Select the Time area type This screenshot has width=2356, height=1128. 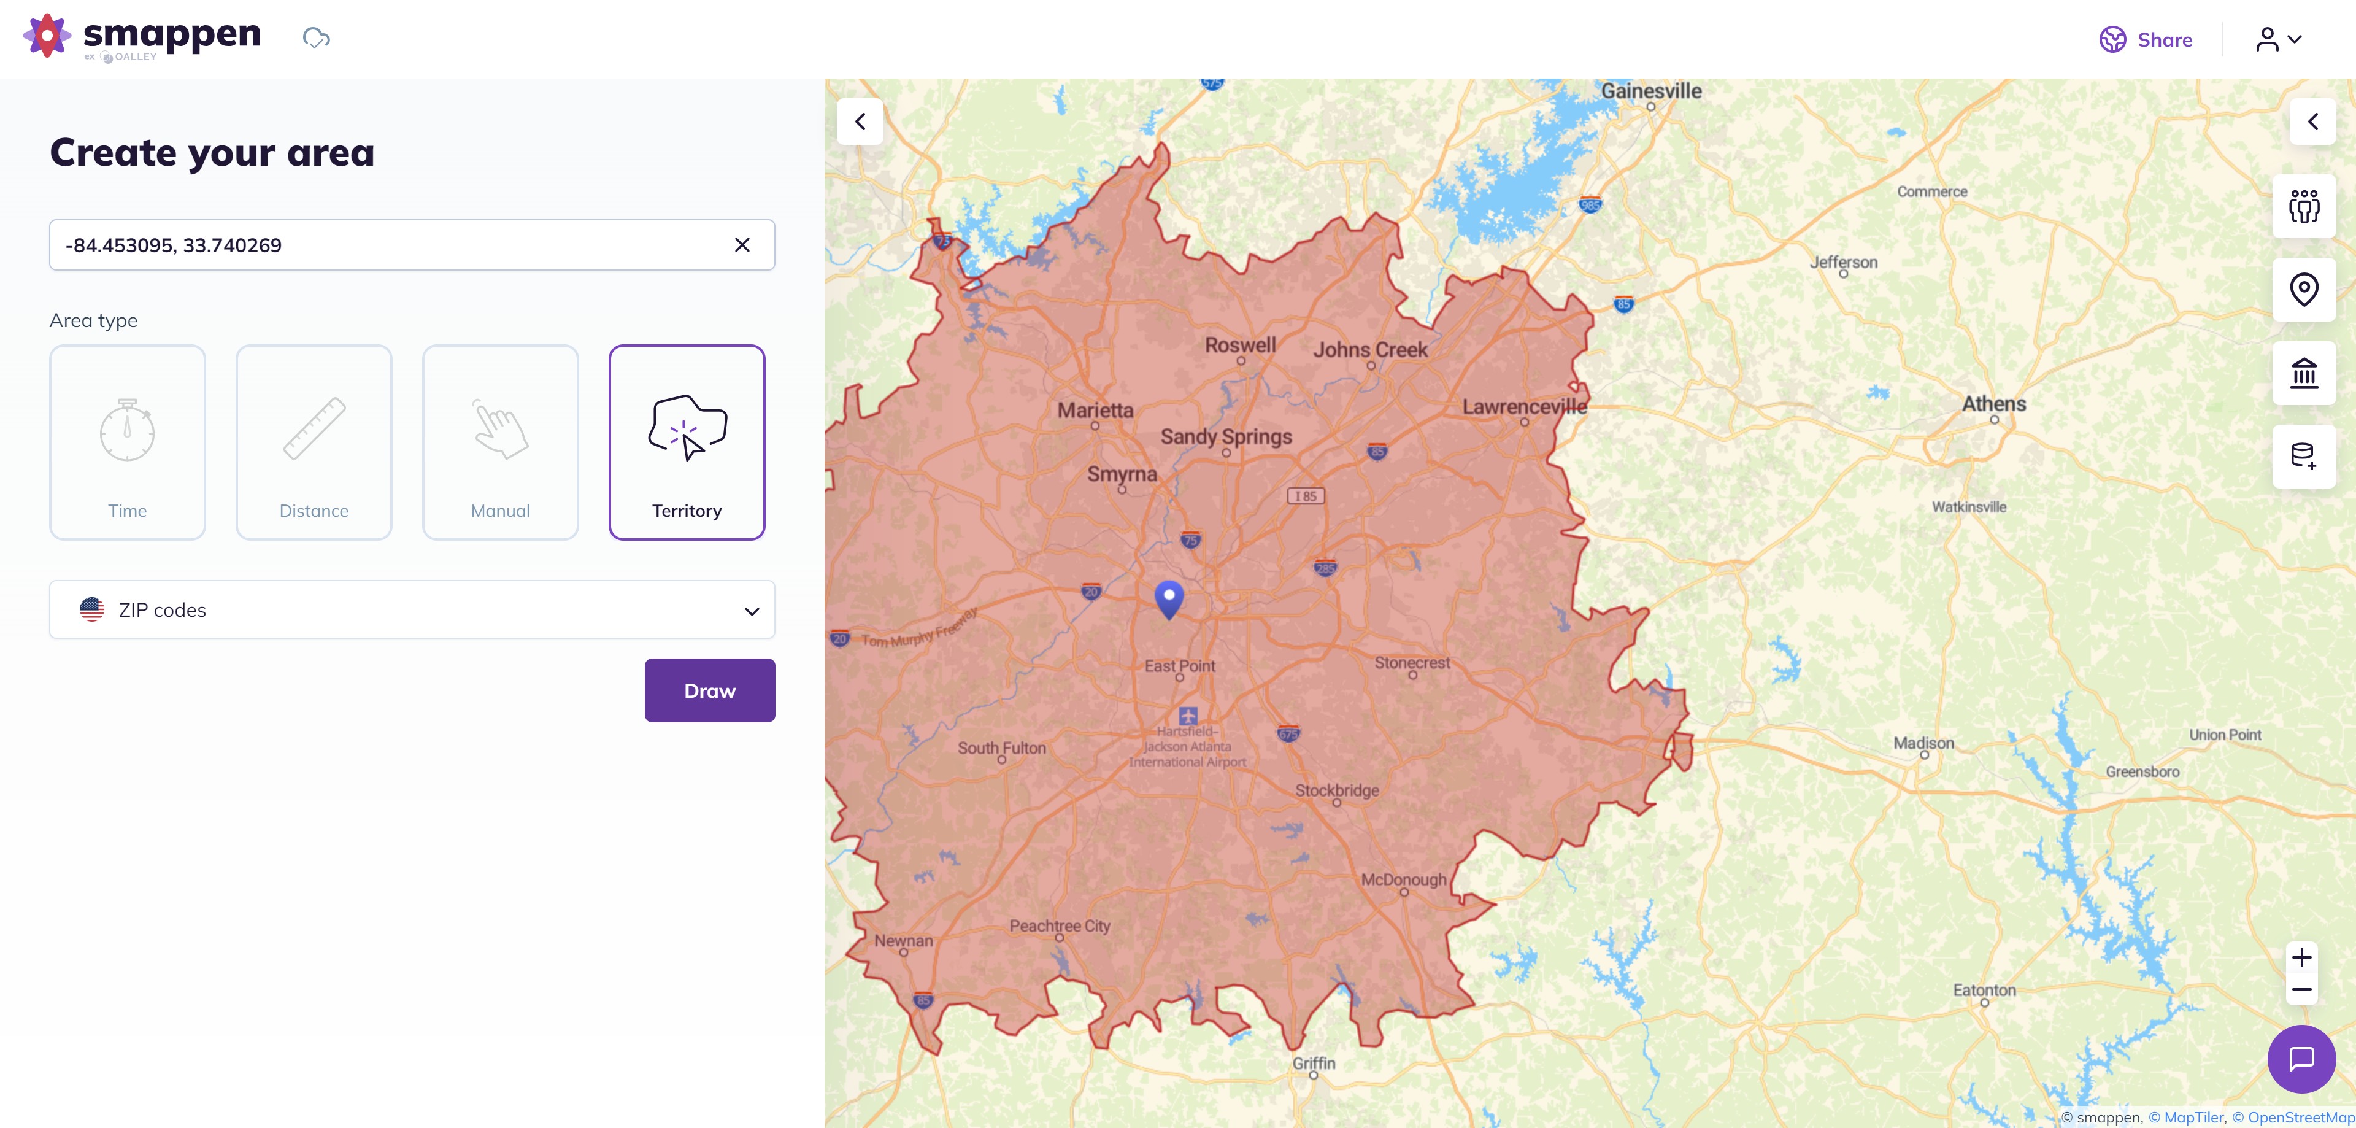pyautogui.click(x=127, y=442)
